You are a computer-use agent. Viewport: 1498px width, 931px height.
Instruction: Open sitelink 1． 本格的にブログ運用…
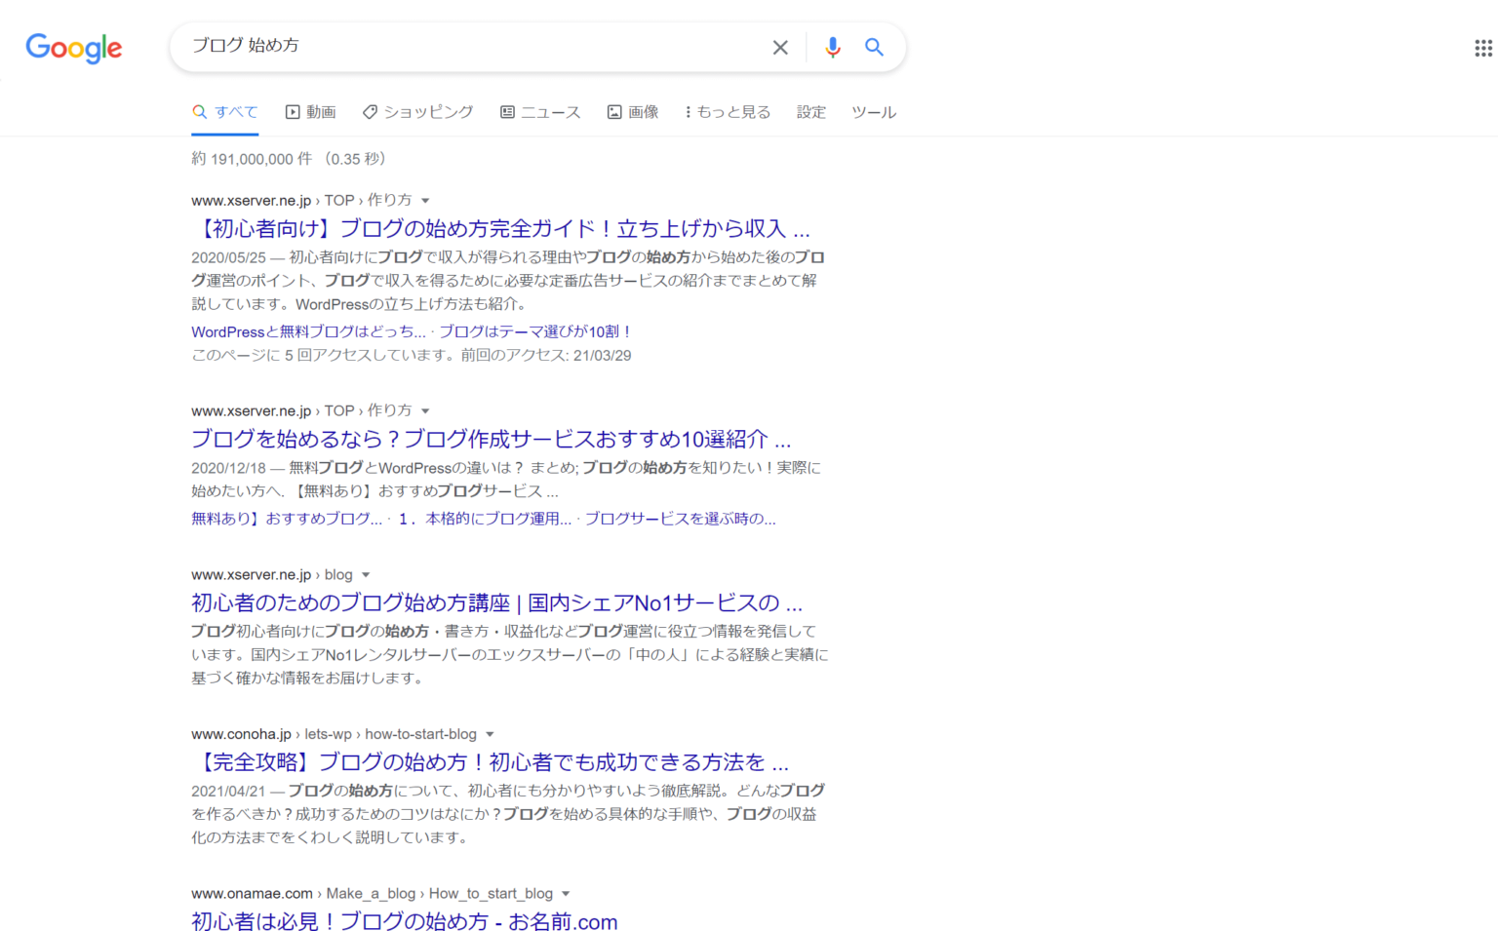(485, 519)
